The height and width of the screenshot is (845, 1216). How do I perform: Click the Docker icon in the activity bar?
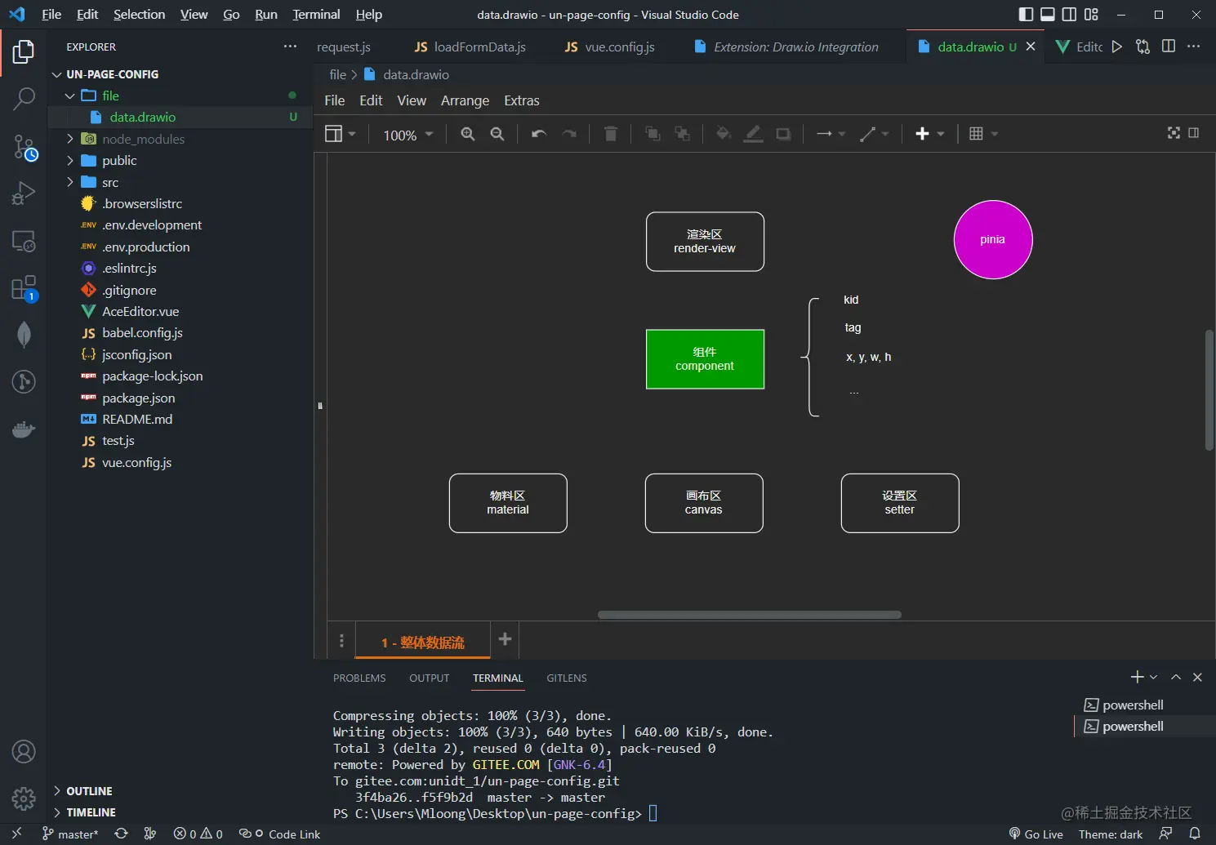pos(24,429)
